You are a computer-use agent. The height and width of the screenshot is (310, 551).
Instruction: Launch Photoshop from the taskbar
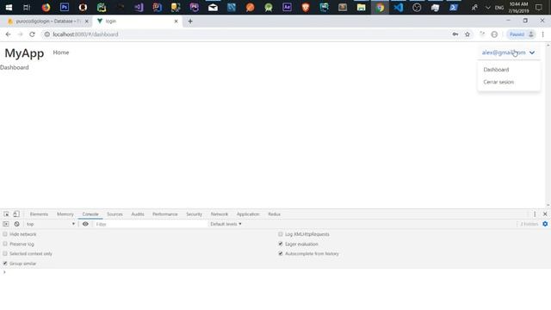point(65,8)
